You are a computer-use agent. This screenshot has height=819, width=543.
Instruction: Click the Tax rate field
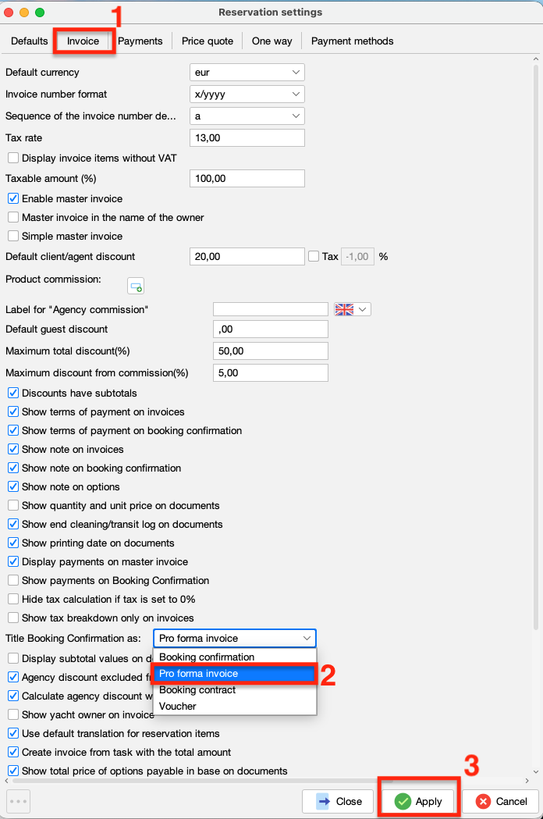(247, 138)
